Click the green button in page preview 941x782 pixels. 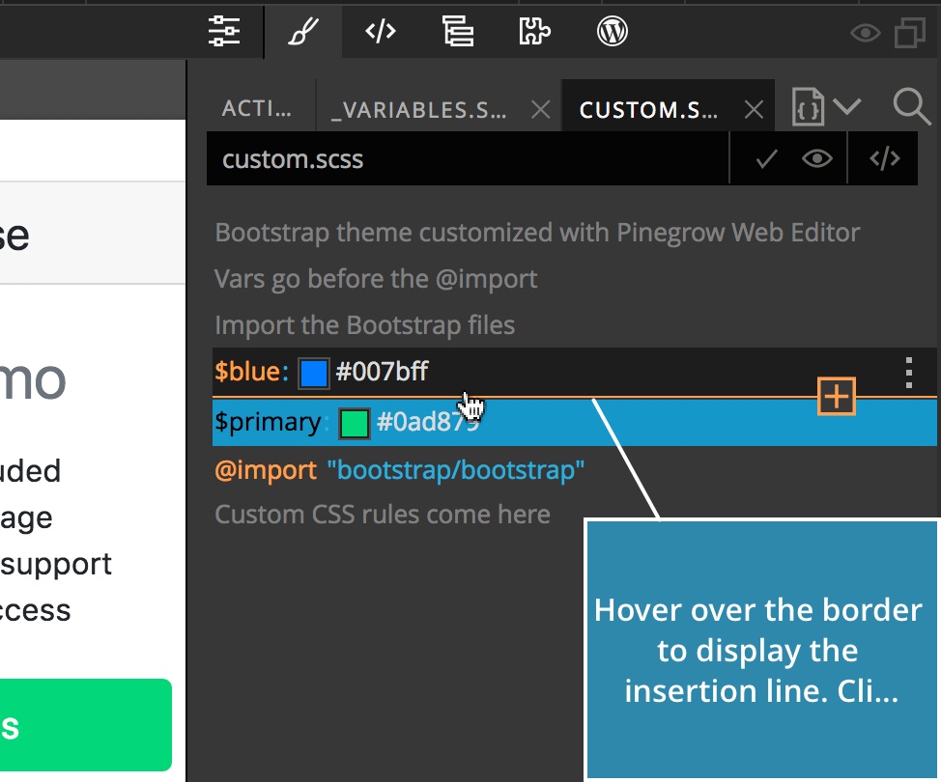86,725
